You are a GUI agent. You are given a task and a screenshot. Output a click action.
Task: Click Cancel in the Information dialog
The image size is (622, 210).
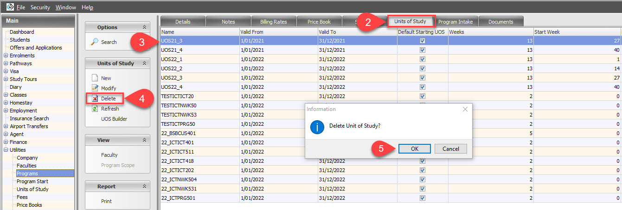[x=450, y=148]
